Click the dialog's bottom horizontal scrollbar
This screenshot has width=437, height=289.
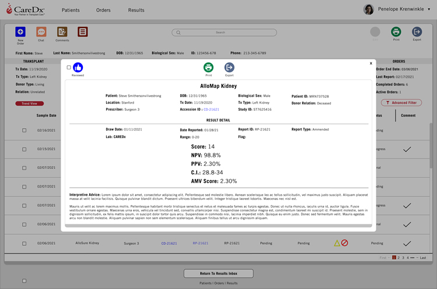coord(218,226)
